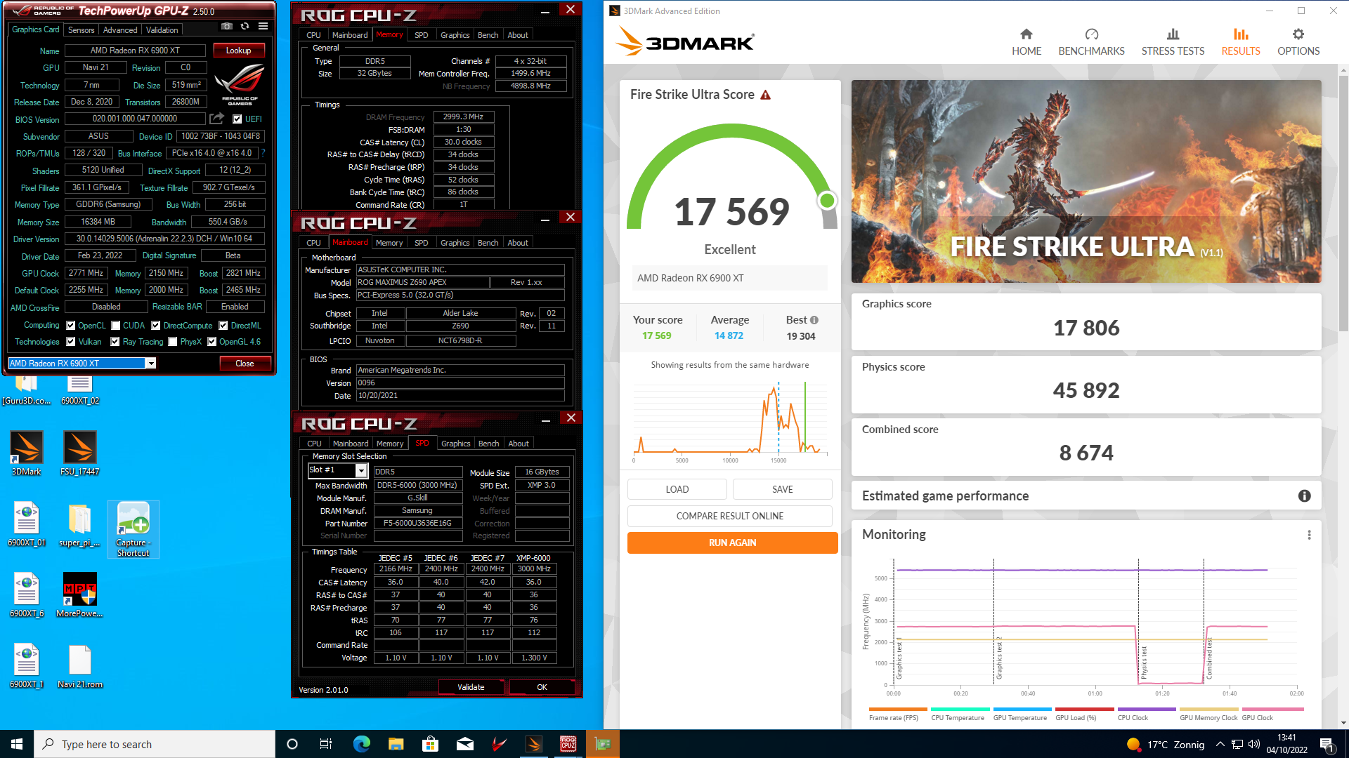This screenshot has height=758, width=1349.
Task: Click the Bus Interface question mark icon
Action: (x=263, y=153)
